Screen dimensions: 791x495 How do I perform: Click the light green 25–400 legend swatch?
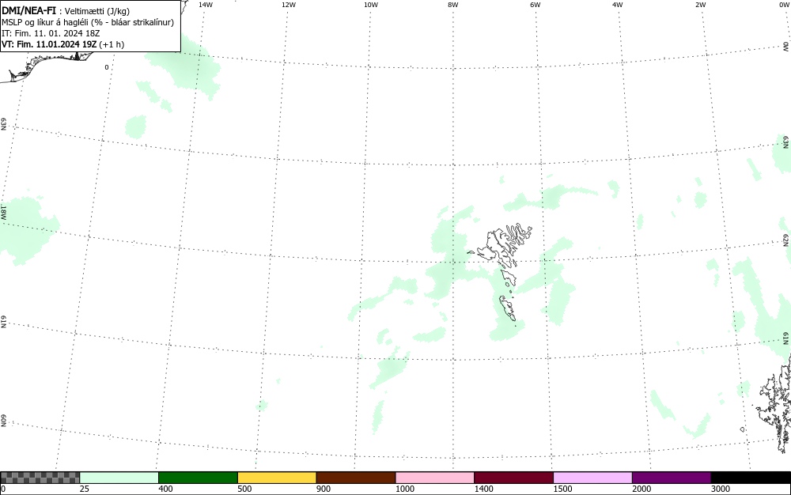119,478
